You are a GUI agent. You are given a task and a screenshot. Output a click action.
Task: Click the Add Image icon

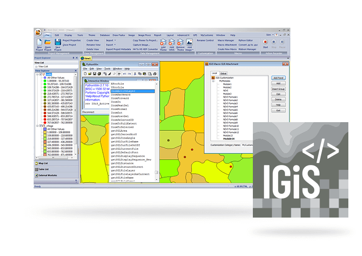coord(190,42)
